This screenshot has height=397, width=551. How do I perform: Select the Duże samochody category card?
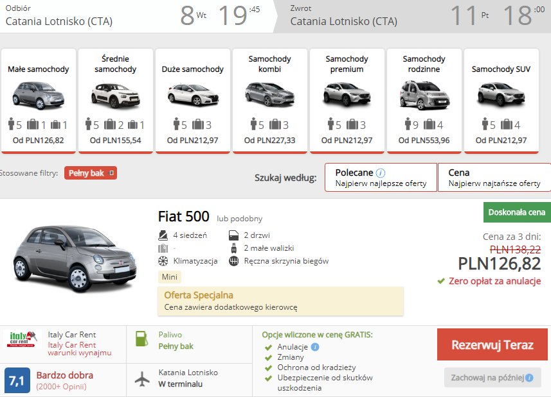[193, 101]
